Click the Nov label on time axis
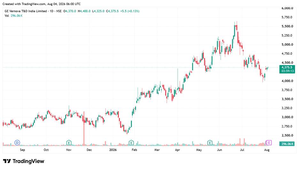Image resolution: width=299 pixels, height=169 pixels. coord(69,150)
